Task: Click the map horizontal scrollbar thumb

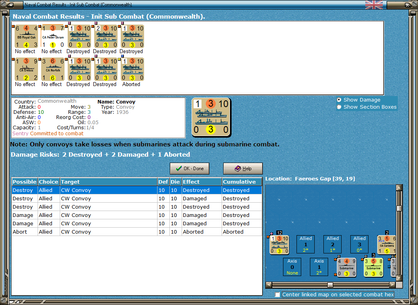Action: tap(330, 285)
